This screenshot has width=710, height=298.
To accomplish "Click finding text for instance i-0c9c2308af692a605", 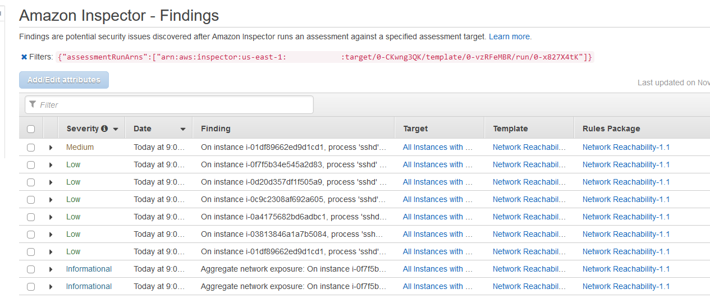I will pos(294,199).
